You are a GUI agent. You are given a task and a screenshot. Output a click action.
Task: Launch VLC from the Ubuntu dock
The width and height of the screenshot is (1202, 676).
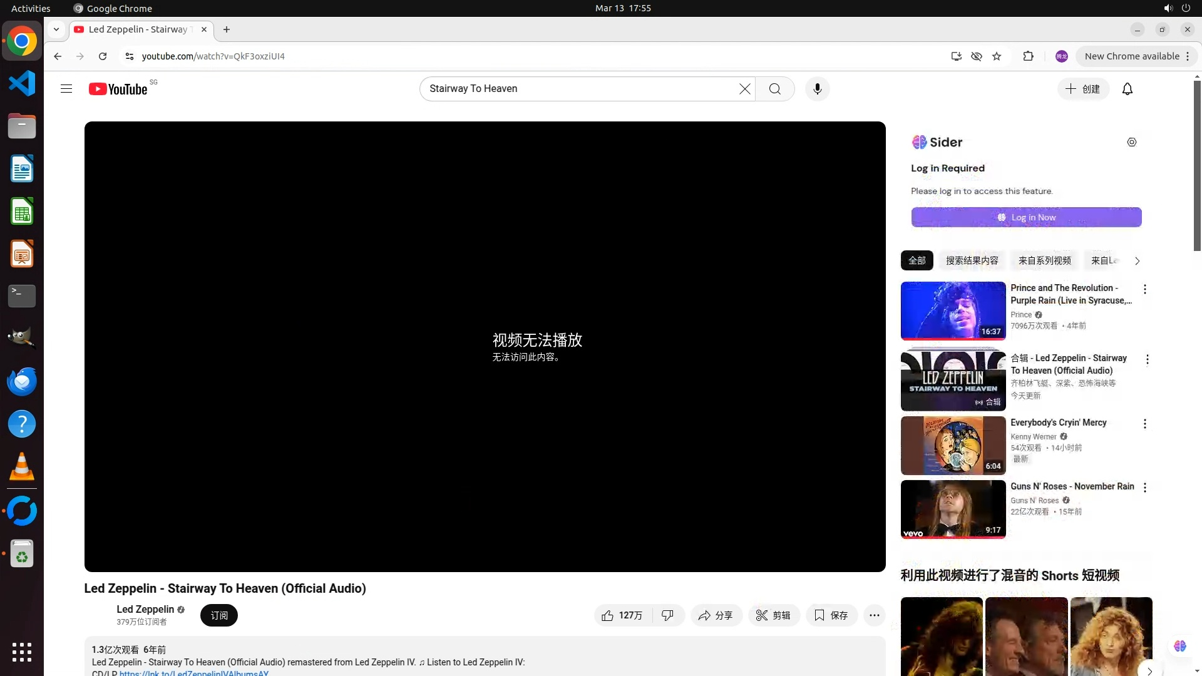pyautogui.click(x=22, y=467)
